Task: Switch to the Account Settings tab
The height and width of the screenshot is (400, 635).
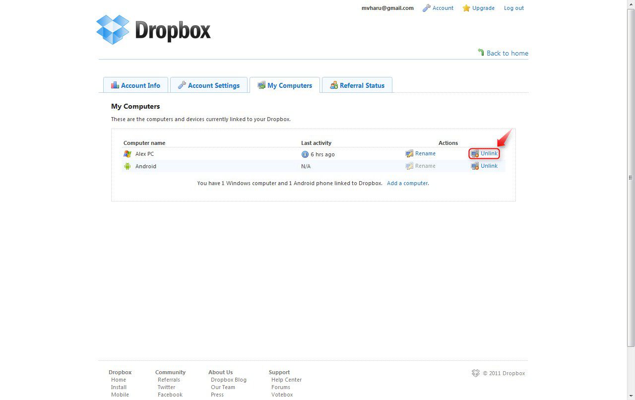Action: pos(208,85)
